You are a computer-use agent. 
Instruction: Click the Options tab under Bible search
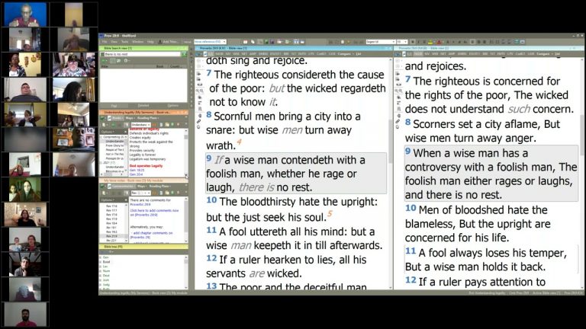(172, 106)
